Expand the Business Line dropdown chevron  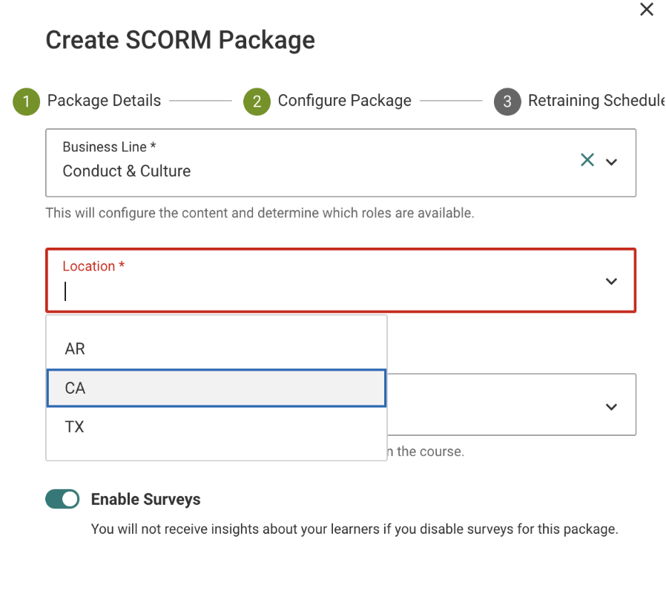coord(612,162)
